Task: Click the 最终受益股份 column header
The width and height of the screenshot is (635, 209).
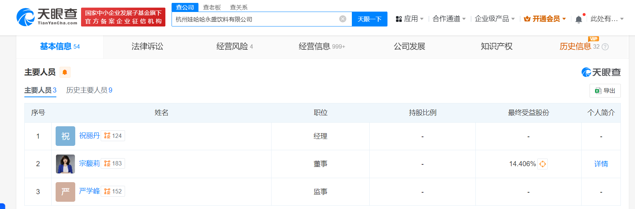Action: (x=529, y=113)
